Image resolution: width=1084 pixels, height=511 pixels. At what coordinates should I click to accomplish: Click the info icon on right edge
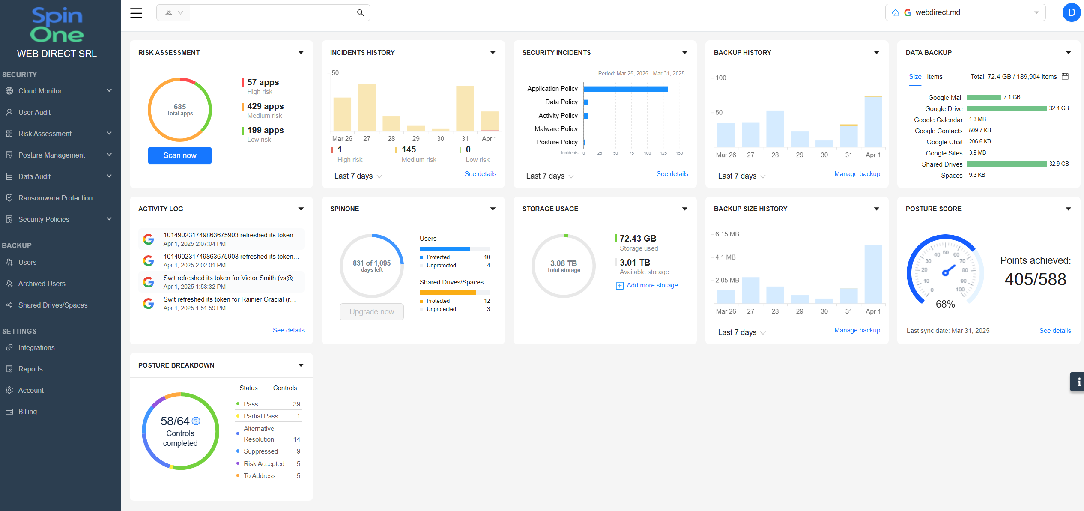(1078, 382)
